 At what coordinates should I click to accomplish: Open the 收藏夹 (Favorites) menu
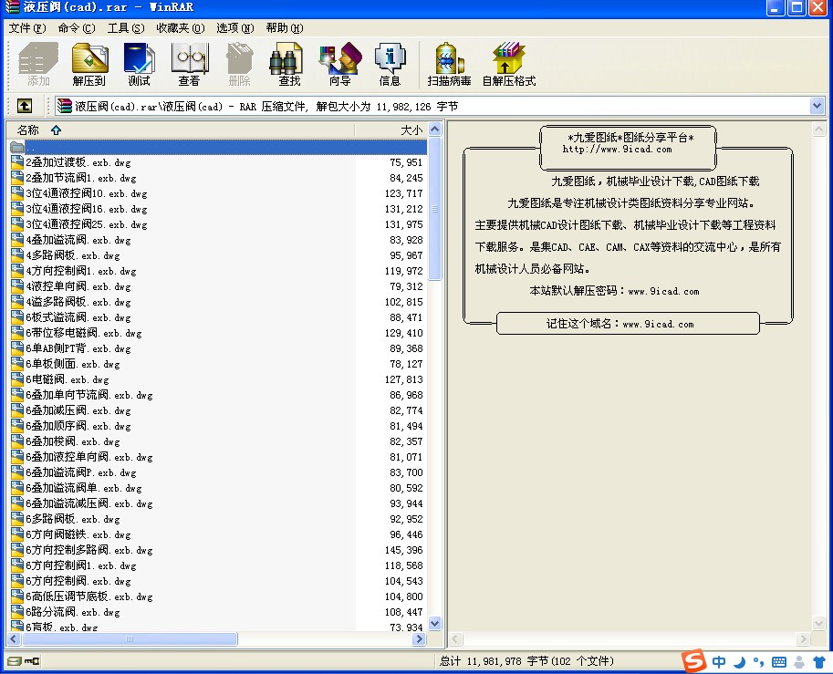180,28
